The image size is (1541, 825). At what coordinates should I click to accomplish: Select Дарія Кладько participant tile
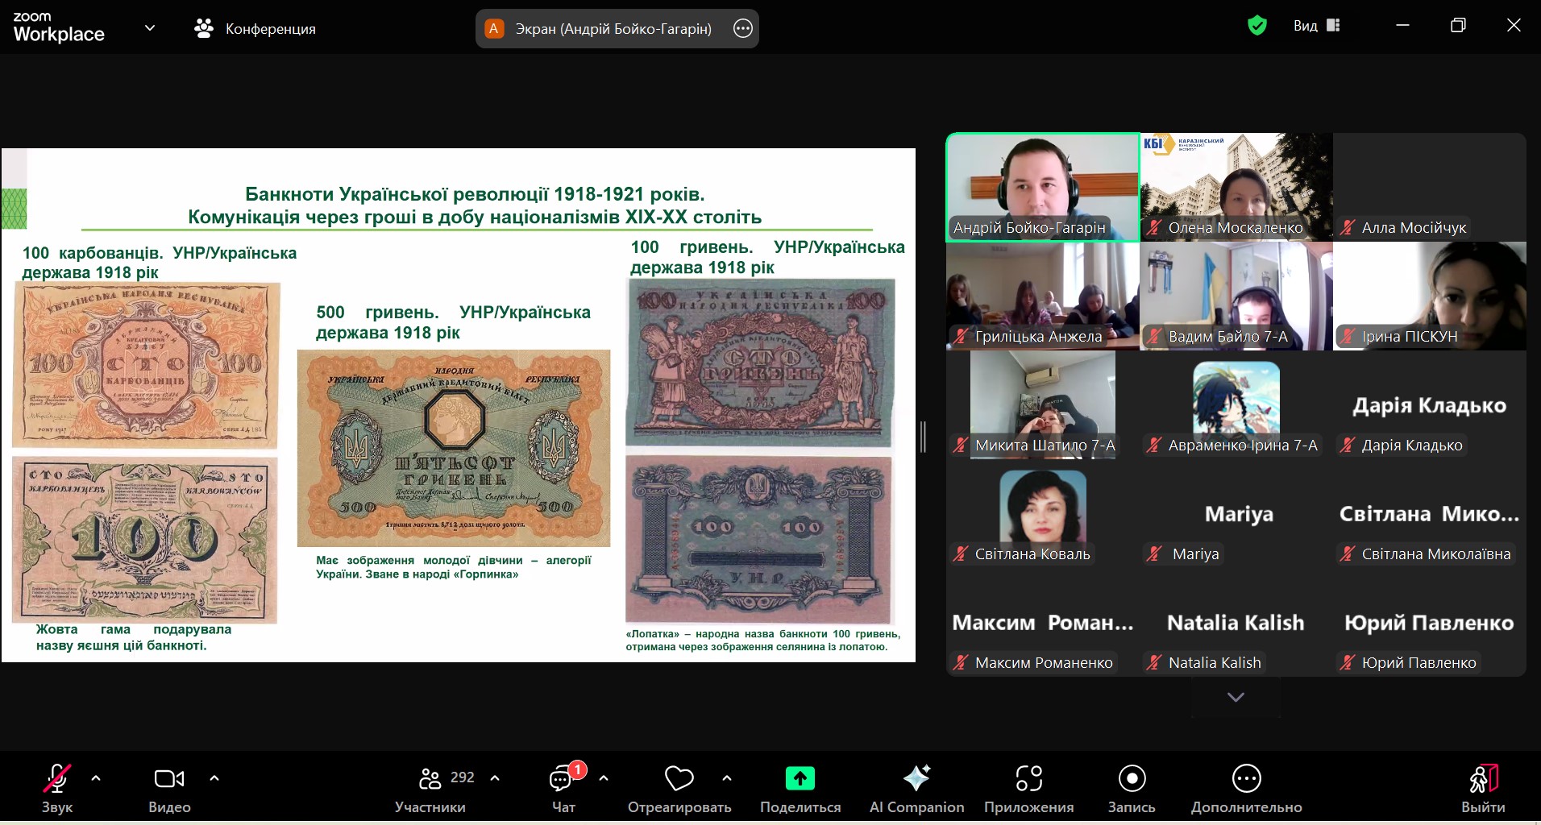1429,404
